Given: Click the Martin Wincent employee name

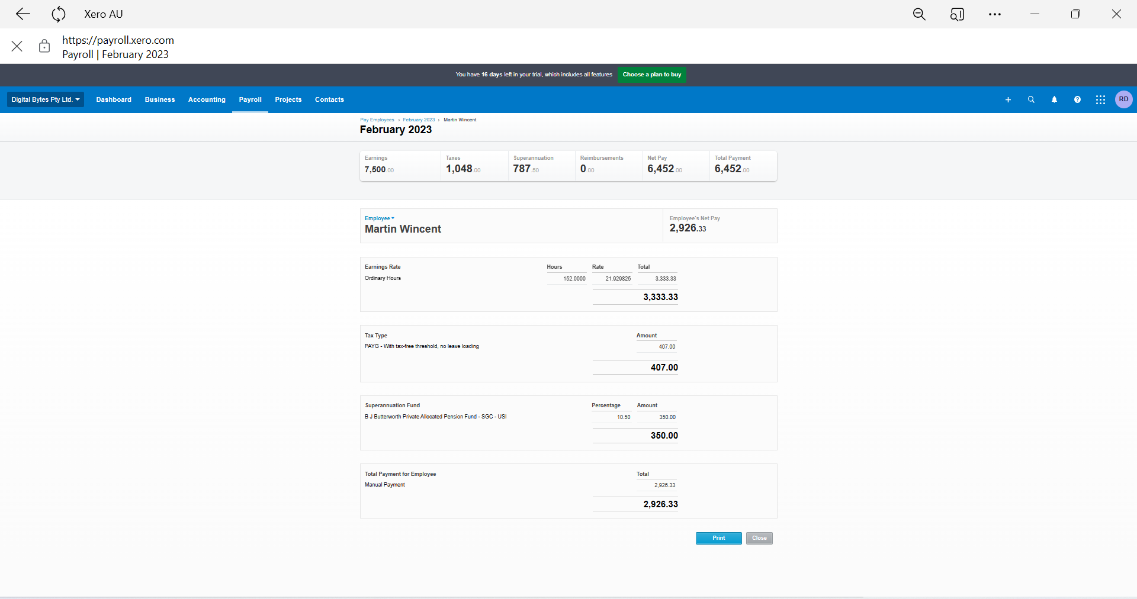Looking at the screenshot, I should (x=403, y=229).
